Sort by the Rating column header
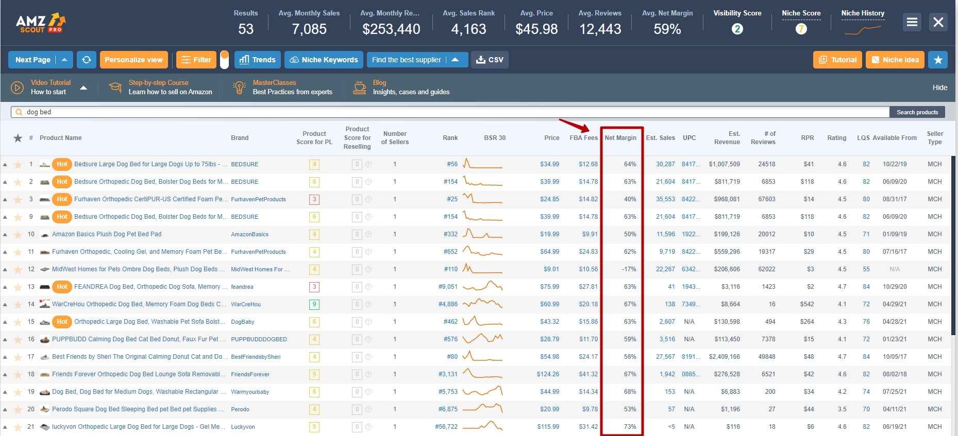Screen dimensions: 958x436 [837, 138]
